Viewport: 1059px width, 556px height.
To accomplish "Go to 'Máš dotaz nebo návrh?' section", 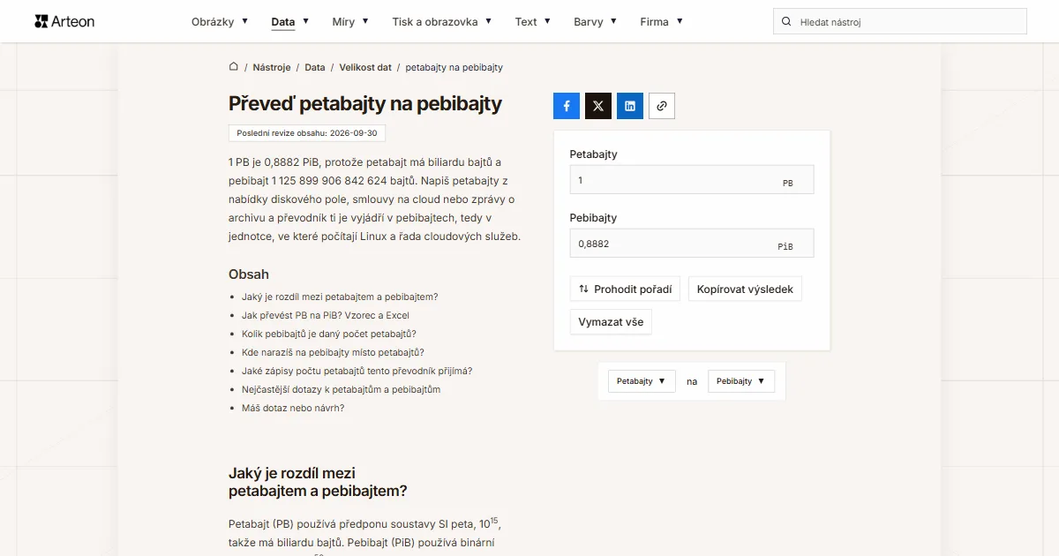I will (293, 408).
